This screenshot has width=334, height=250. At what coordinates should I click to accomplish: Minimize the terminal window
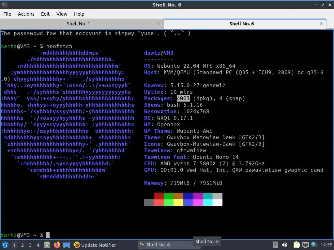pos(316,5)
